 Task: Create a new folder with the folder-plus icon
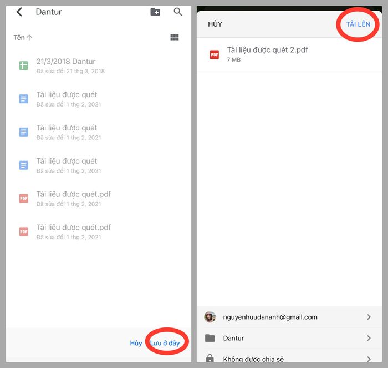[x=155, y=12]
